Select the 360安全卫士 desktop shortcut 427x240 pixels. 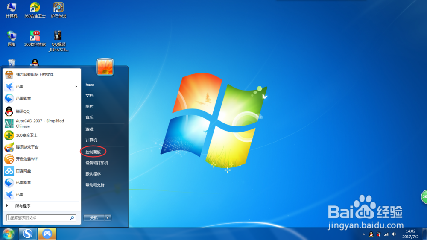(35, 10)
